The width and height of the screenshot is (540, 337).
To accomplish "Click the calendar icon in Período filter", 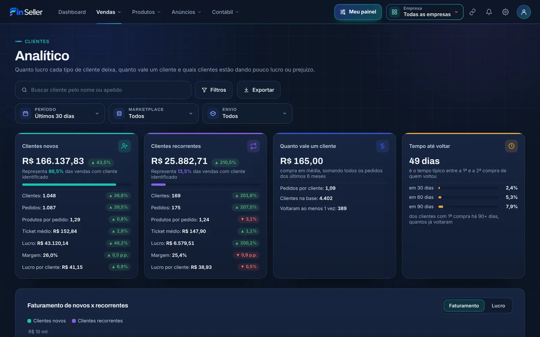I will pos(25,114).
